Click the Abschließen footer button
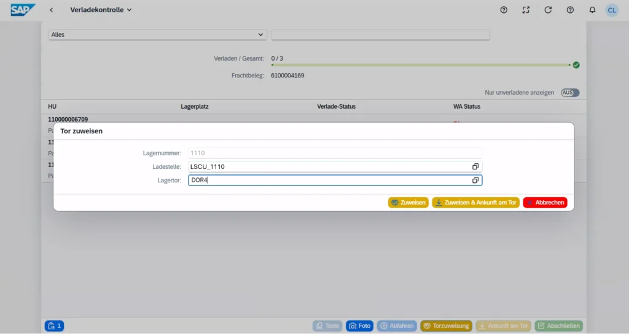Screen dimensions: 629x334 pos(559,326)
